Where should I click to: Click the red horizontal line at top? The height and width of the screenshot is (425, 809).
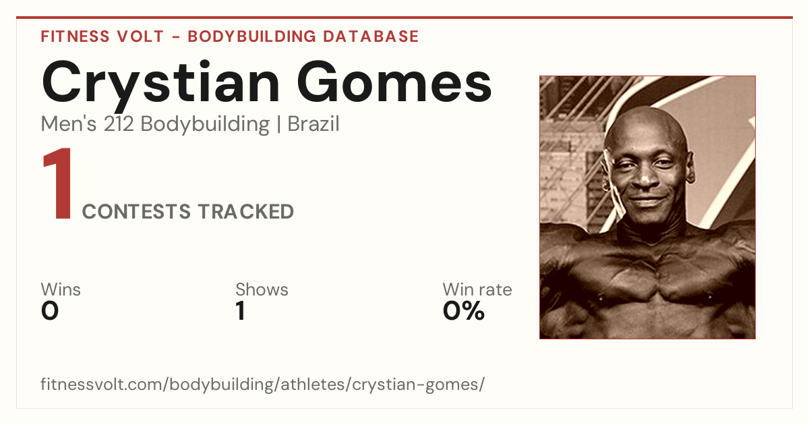tap(404, 18)
